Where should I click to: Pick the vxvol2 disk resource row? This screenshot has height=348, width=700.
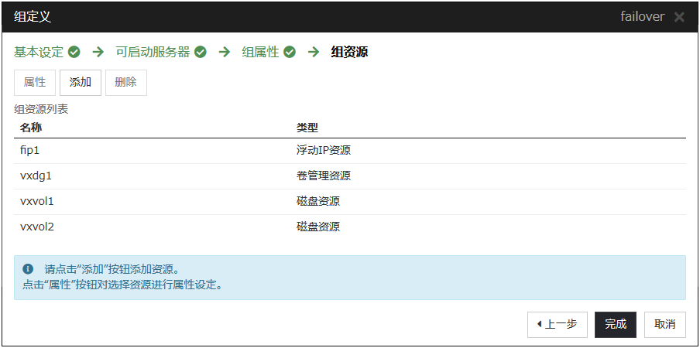coord(349,227)
